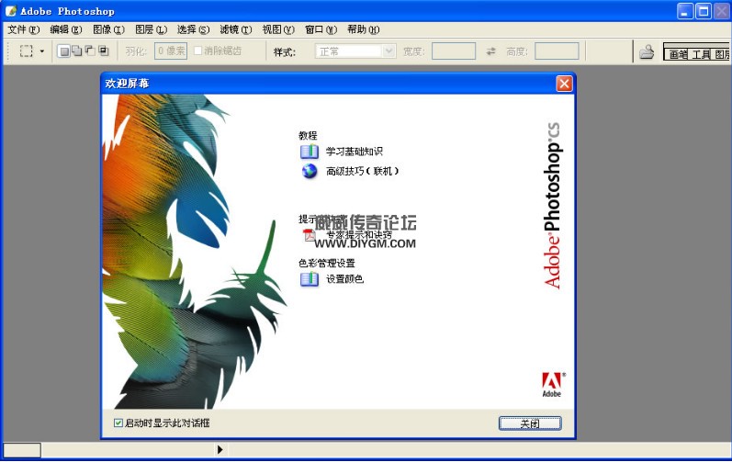Open the 编辑(E) menu
Viewport: 732px width, 462px height.
66,29
